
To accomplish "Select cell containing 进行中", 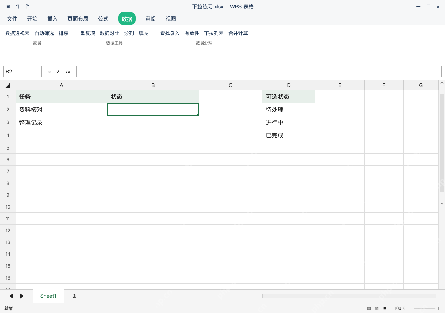I will pyautogui.click(x=289, y=122).
